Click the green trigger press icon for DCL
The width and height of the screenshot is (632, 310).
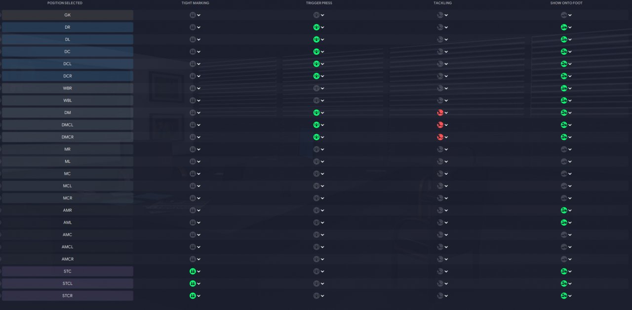pyautogui.click(x=316, y=64)
